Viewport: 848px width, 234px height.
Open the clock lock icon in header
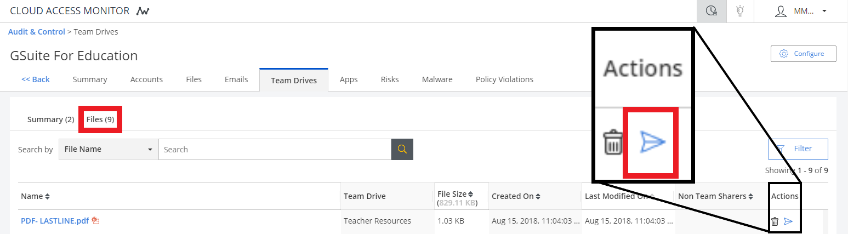point(712,11)
